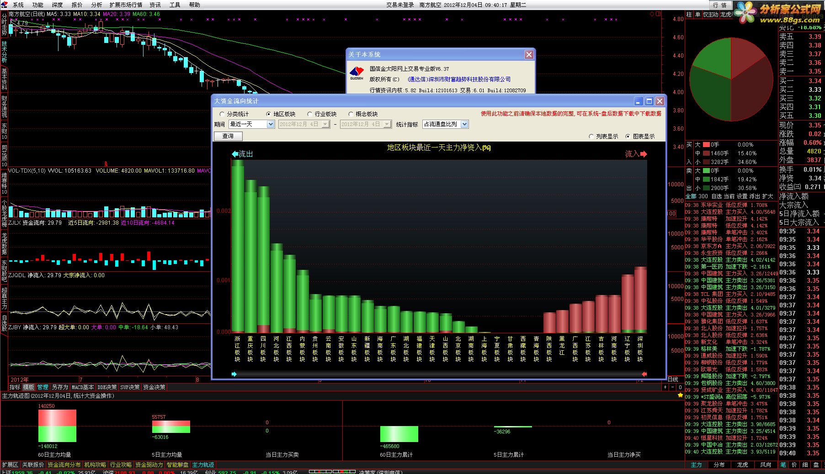Select the 龙虎 tab at bottom right
Screen dimensions: 825x474
[x=742, y=464]
